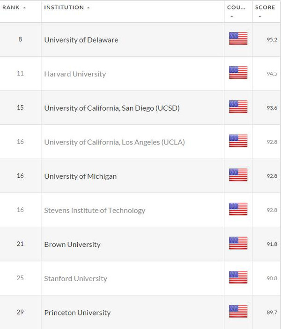Sort by Country column arrow

point(232,16)
